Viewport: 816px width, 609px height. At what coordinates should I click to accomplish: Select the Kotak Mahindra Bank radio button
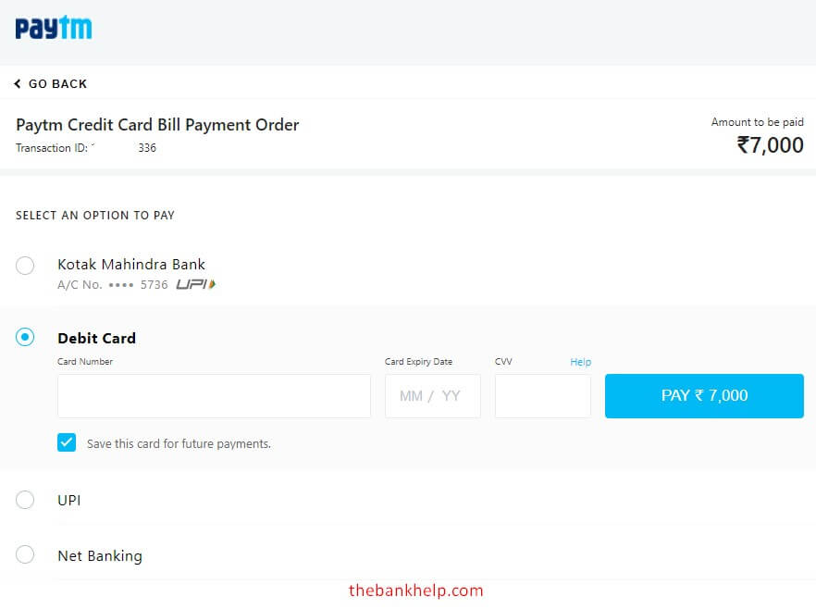[25, 266]
